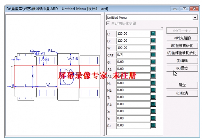Click the (R)重新初始化 button

point(182,46)
